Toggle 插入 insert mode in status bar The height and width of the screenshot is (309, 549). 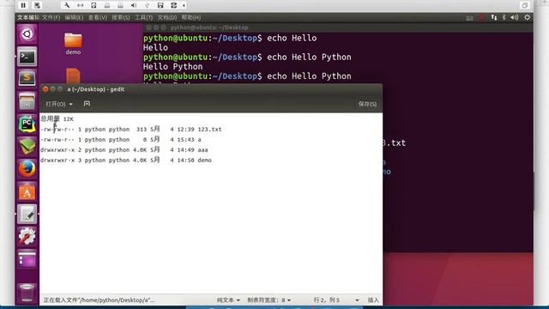pyautogui.click(x=373, y=300)
